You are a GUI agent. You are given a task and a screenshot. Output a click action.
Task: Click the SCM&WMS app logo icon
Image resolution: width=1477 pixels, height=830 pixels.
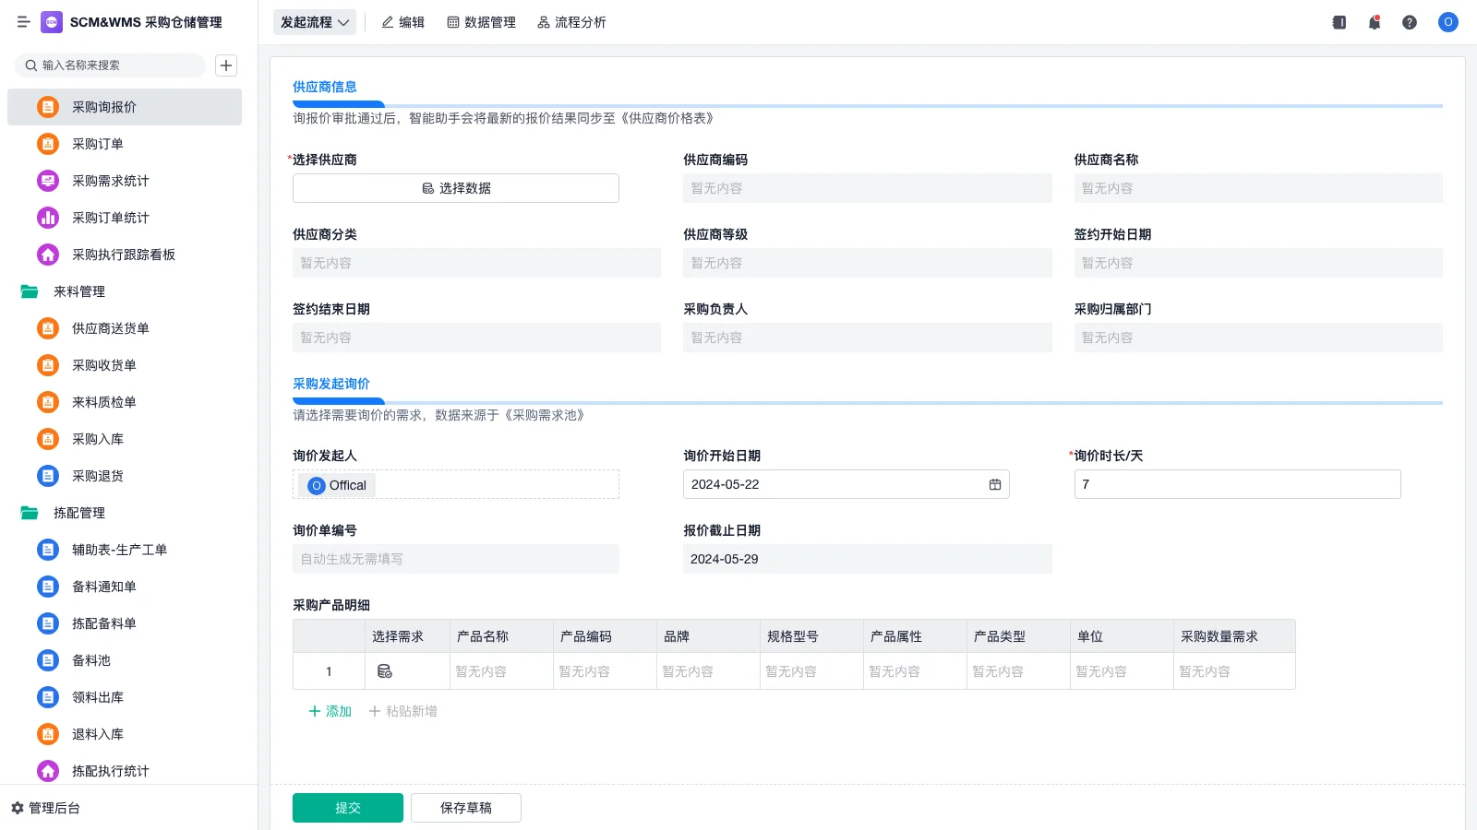coord(52,22)
